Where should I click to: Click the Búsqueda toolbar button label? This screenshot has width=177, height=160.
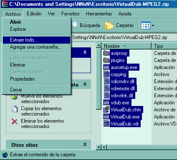90,25
